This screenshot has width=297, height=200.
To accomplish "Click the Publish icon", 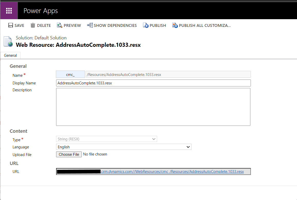I will [x=146, y=25].
